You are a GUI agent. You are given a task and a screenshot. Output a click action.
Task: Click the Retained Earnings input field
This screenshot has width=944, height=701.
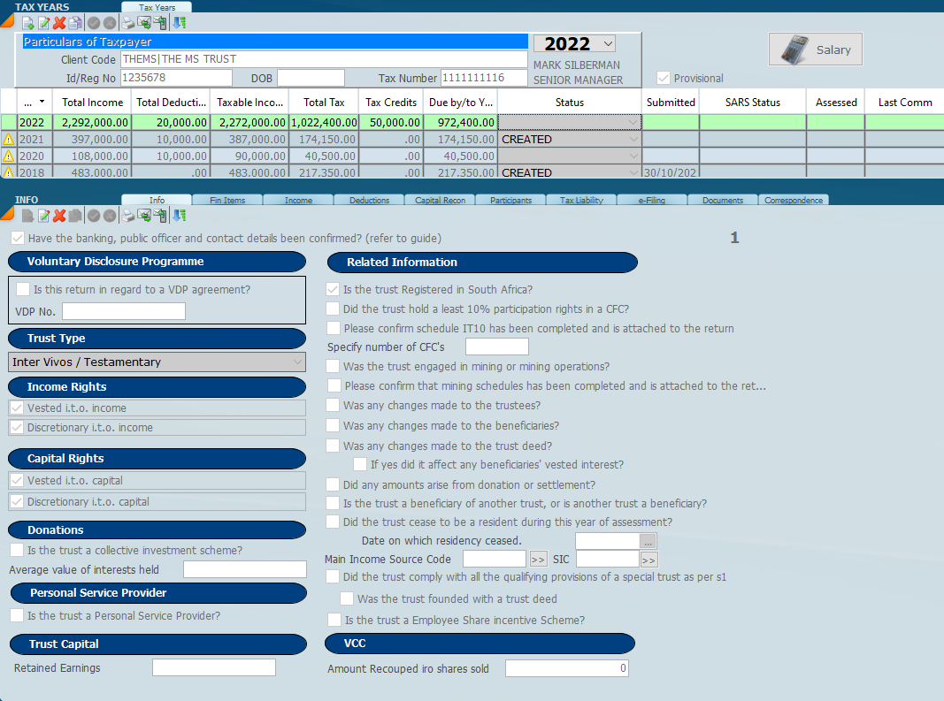(213, 667)
